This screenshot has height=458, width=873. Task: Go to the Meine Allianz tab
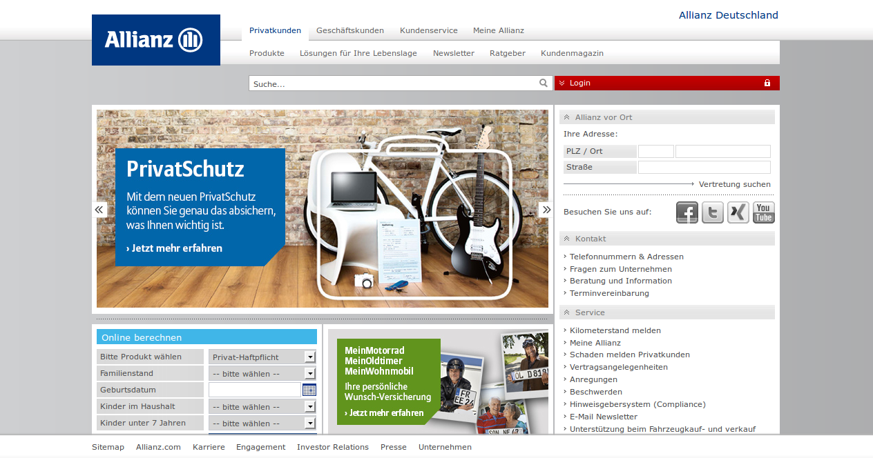[499, 30]
